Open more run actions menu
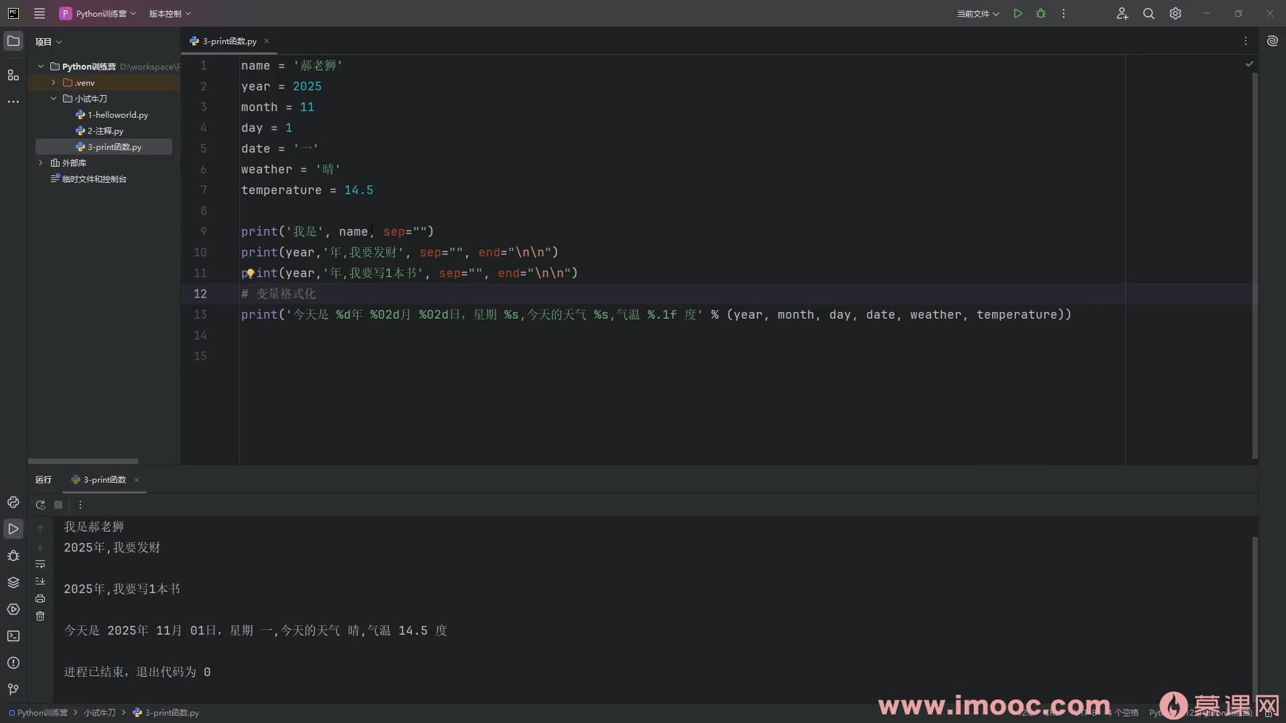 tap(1064, 13)
